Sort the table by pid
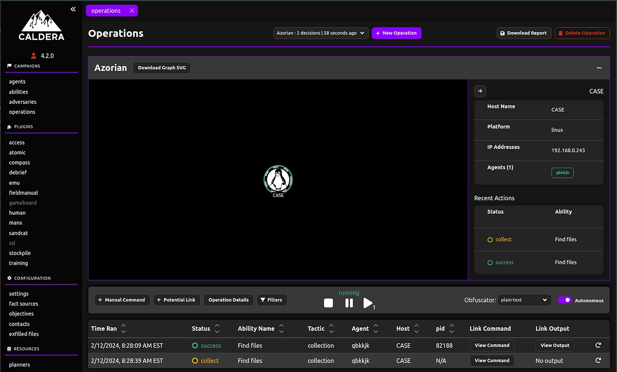This screenshot has height=372, width=617. 451,328
